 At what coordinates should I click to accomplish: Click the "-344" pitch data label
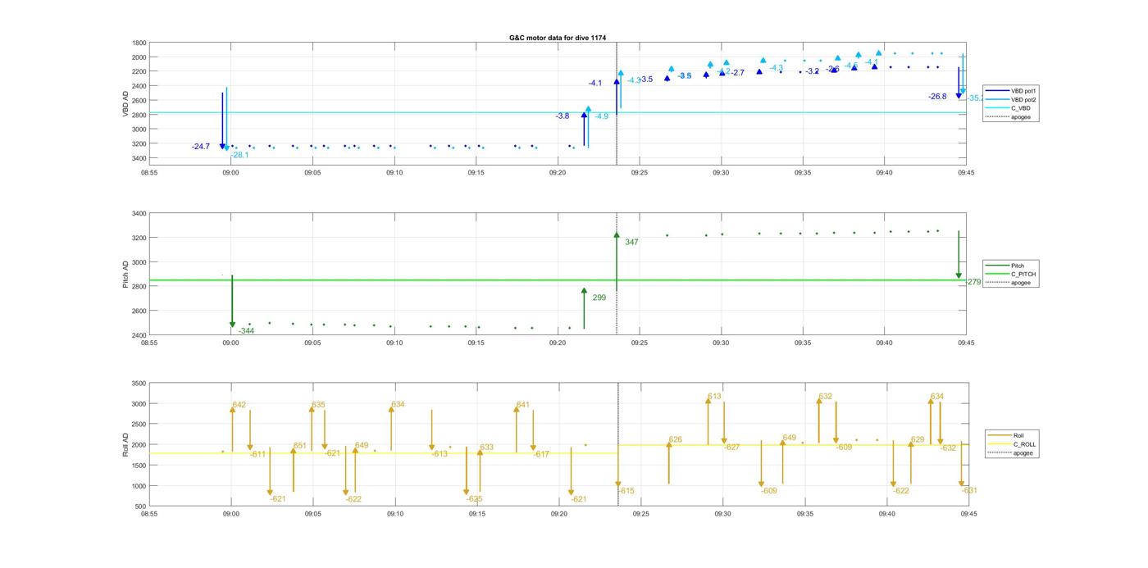[246, 331]
